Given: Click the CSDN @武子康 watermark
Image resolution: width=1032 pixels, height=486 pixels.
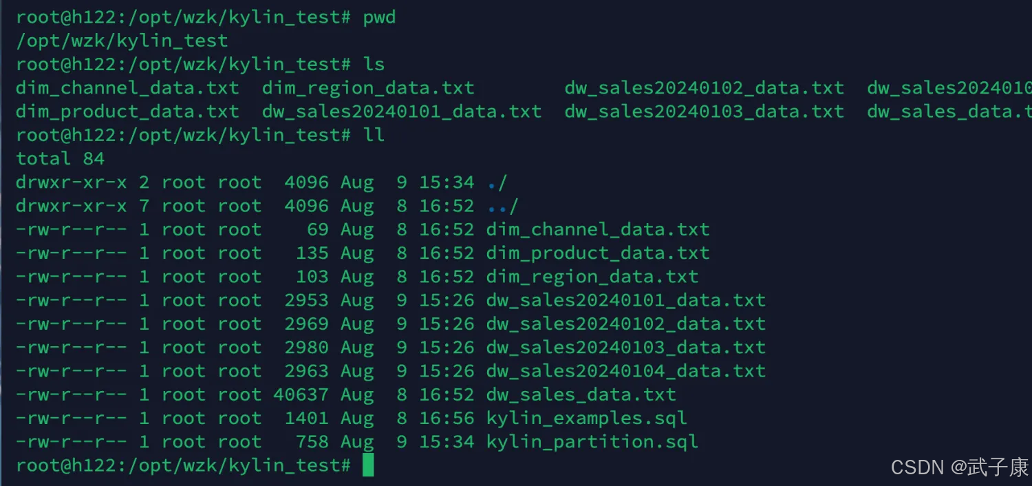Looking at the screenshot, I should point(959,467).
